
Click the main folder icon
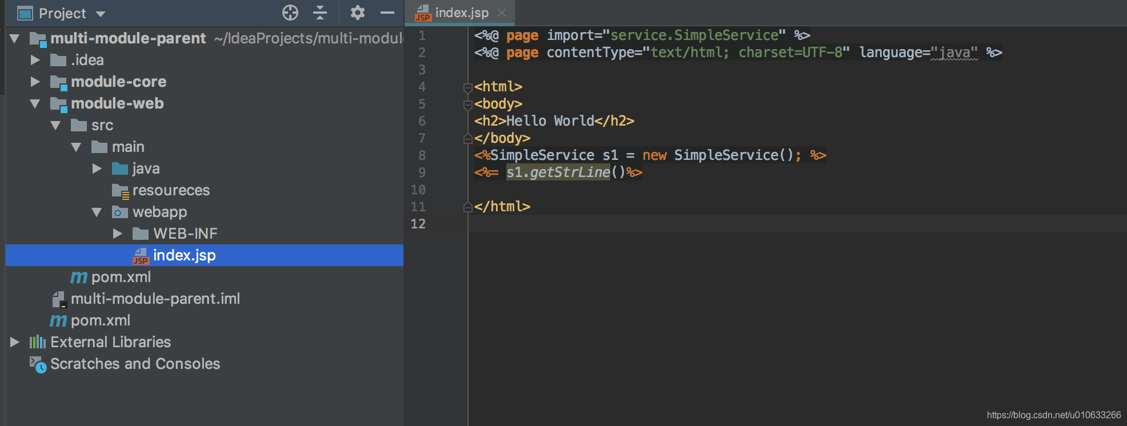pos(99,147)
